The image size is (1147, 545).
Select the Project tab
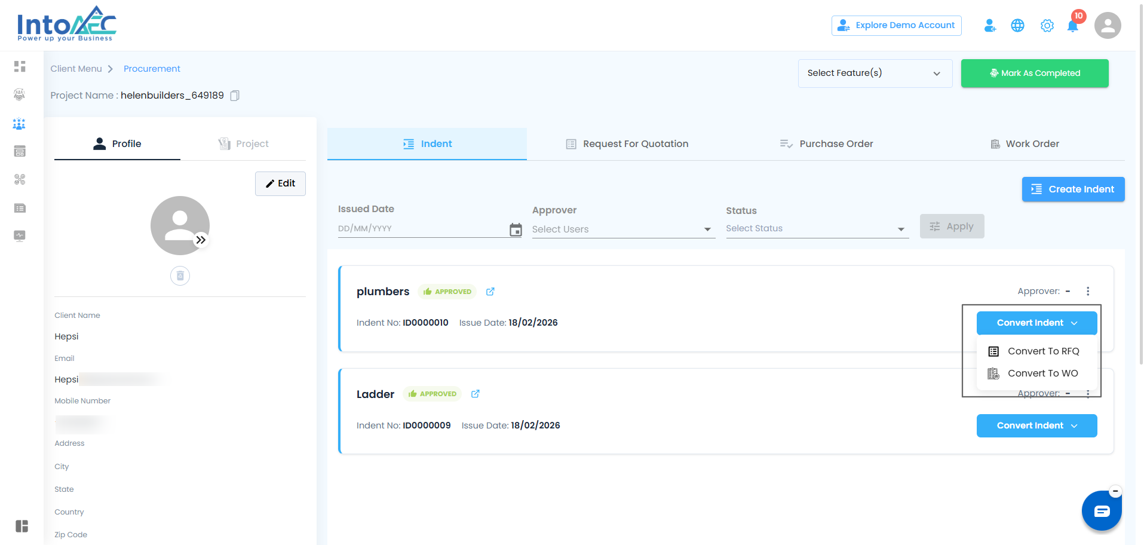coord(243,144)
